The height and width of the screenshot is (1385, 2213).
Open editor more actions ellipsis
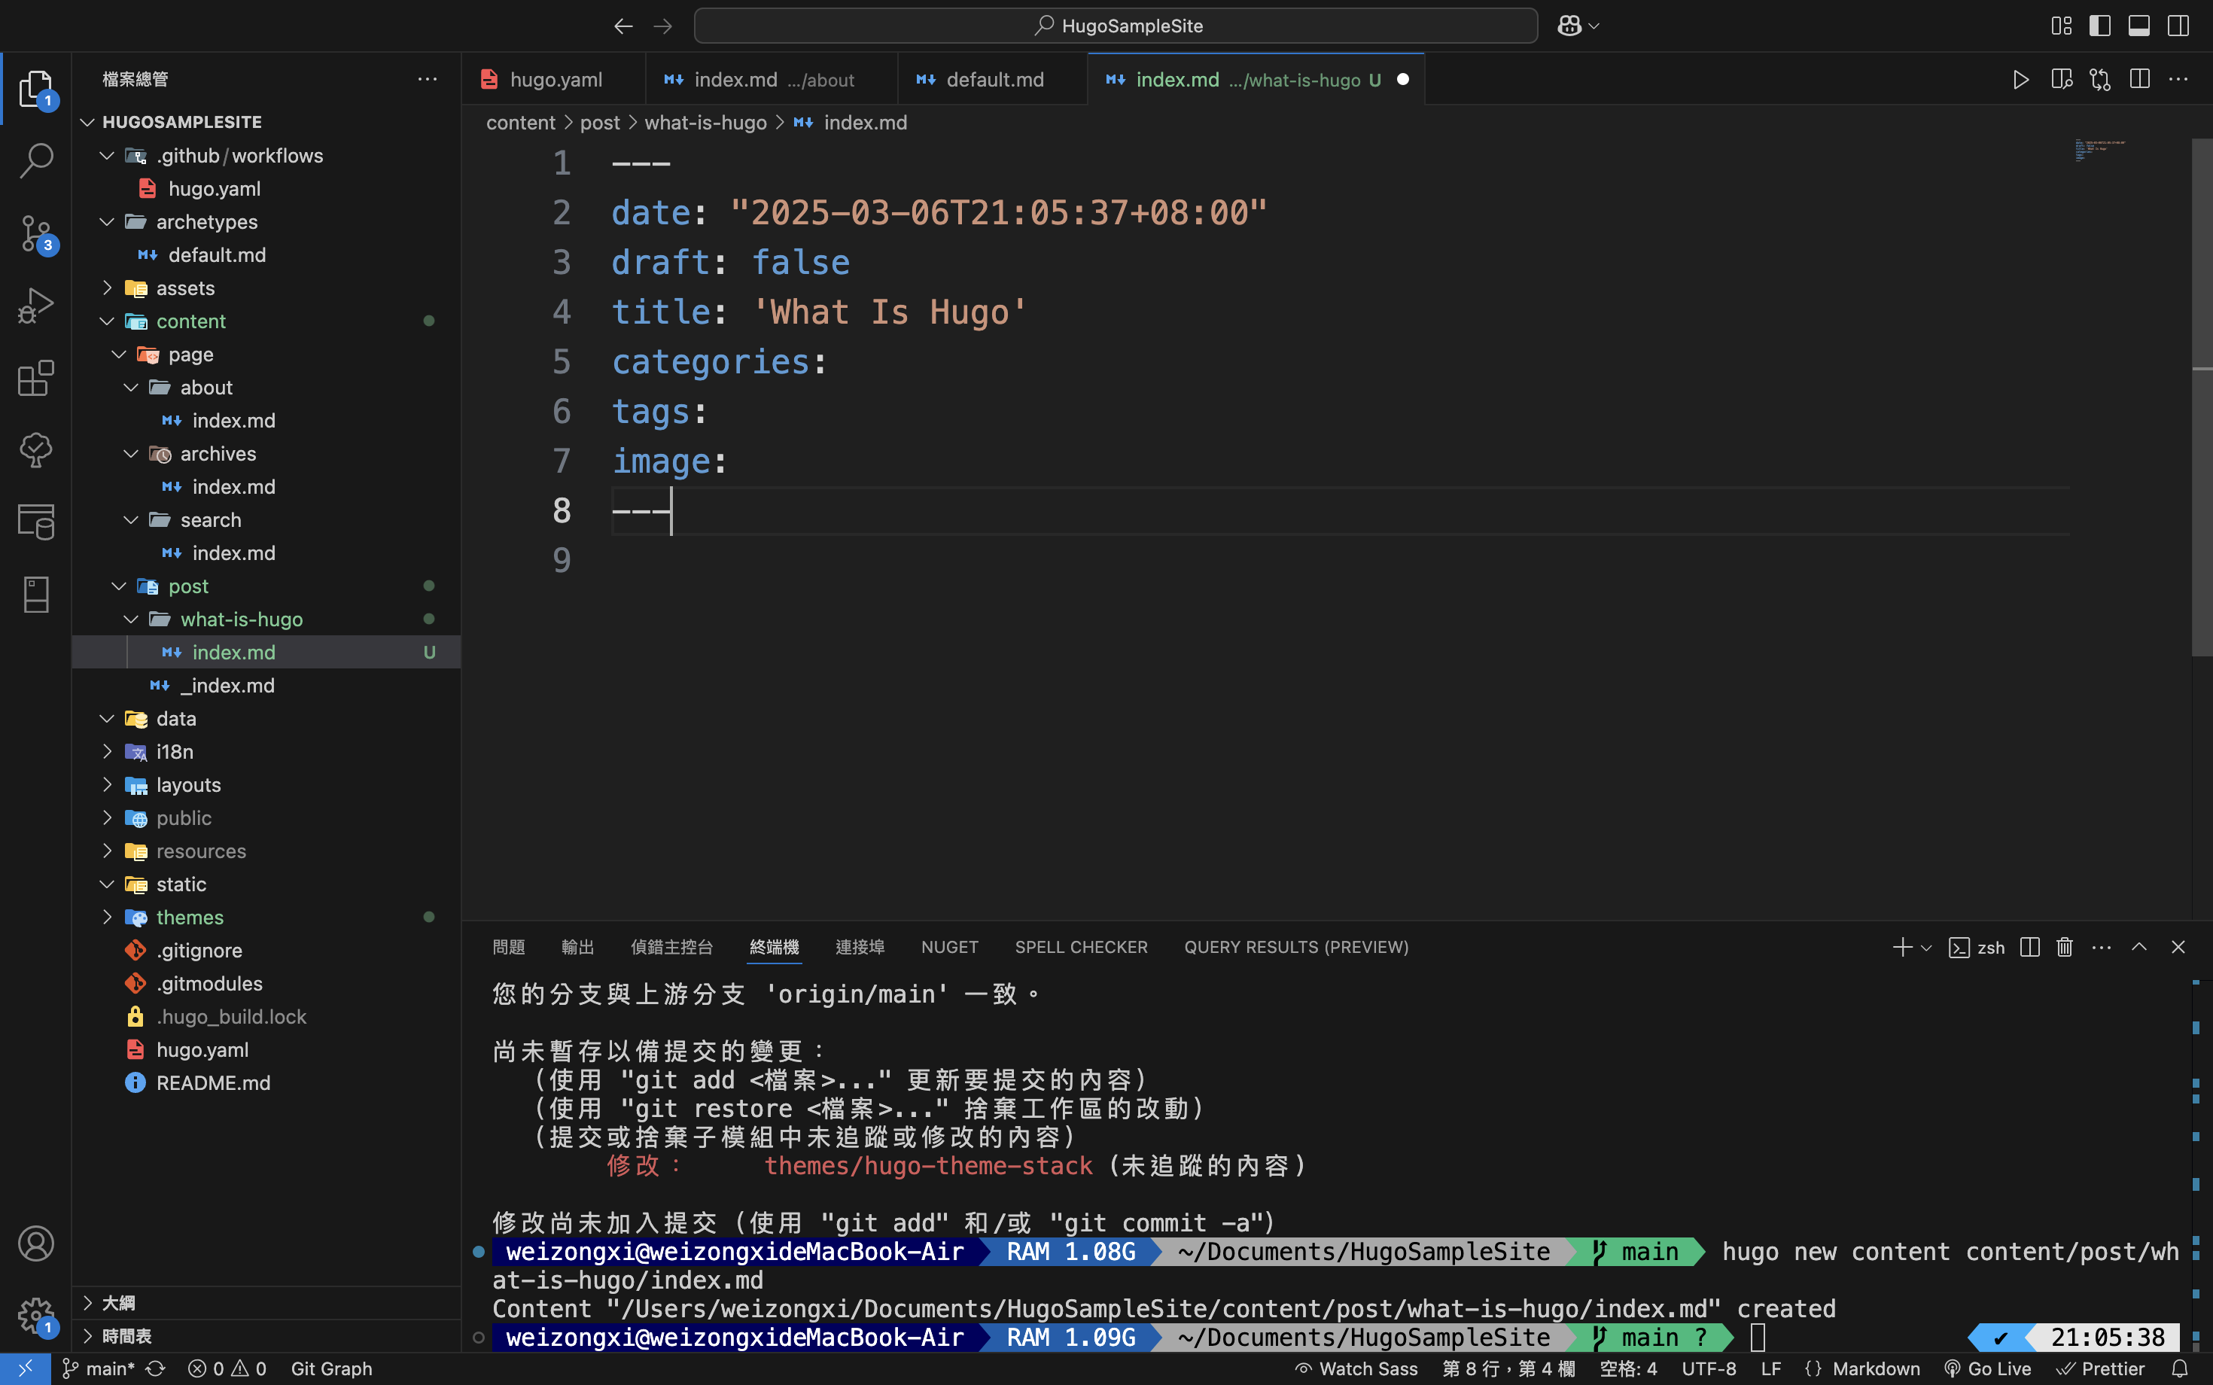tap(2178, 80)
